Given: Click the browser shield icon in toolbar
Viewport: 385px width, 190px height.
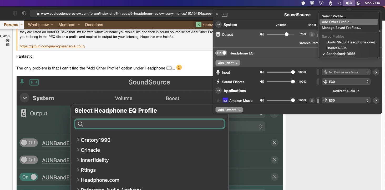Looking at the screenshot, I should [x=15, y=13].
